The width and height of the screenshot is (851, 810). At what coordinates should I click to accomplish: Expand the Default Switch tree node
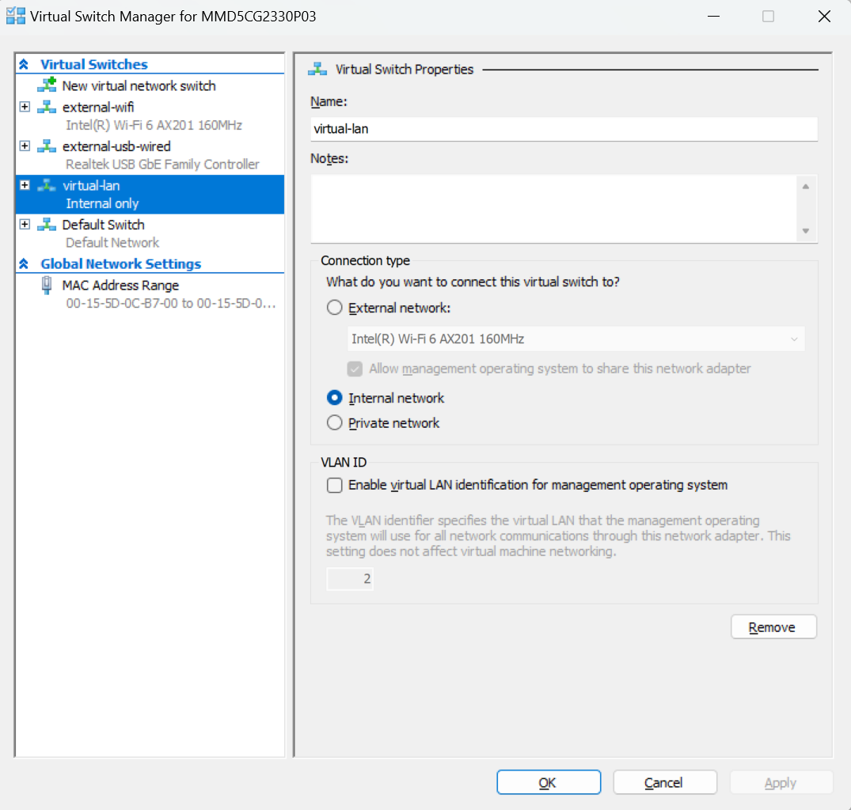25,225
